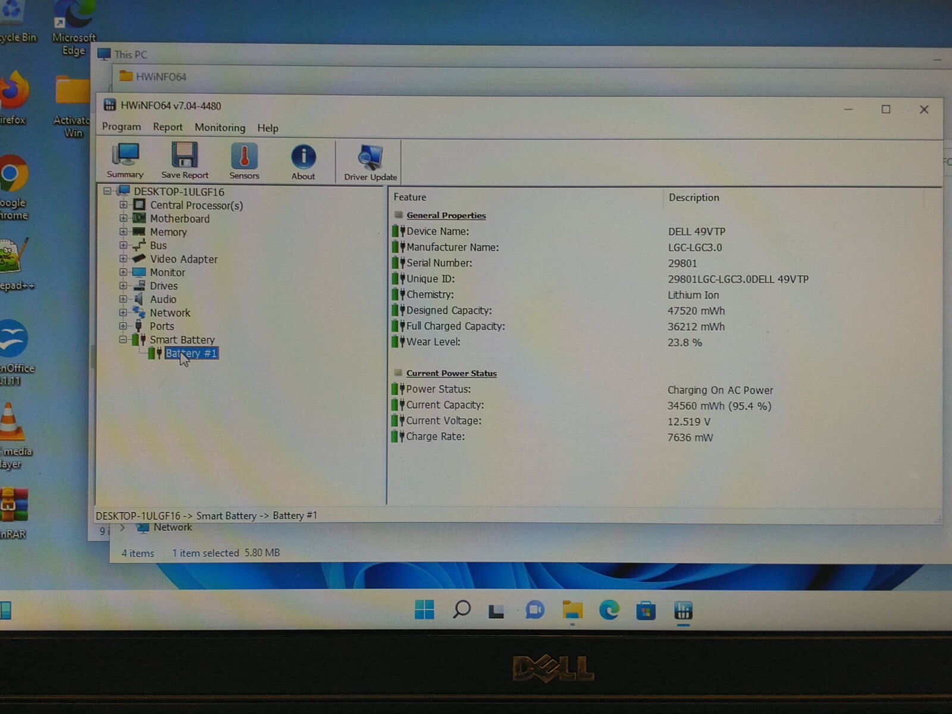Click the 36212 mWh value

(696, 327)
